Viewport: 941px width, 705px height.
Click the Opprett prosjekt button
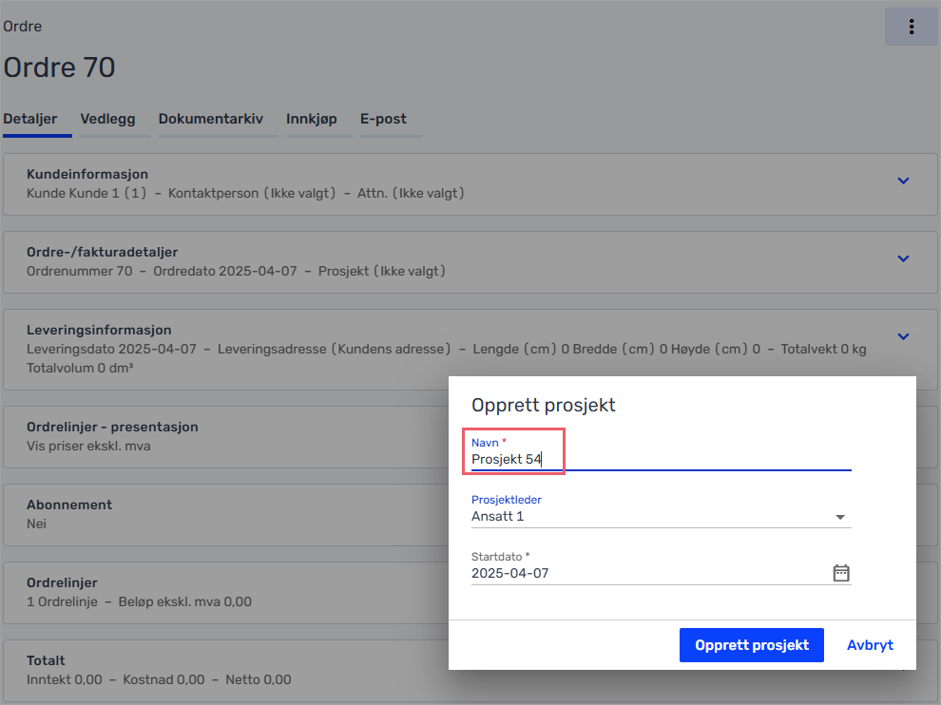click(x=751, y=645)
